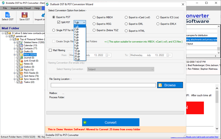The width and height of the screenshot is (221, 139).
Task: Click the preview pane scroll down arrow
Action: [x=217, y=129]
